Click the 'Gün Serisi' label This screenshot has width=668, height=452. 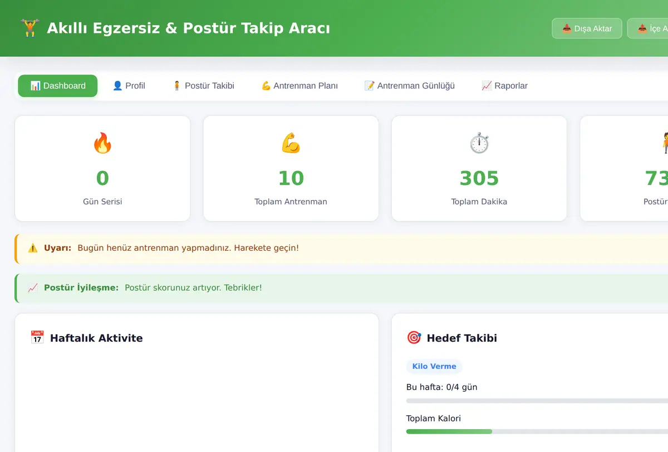pos(102,202)
